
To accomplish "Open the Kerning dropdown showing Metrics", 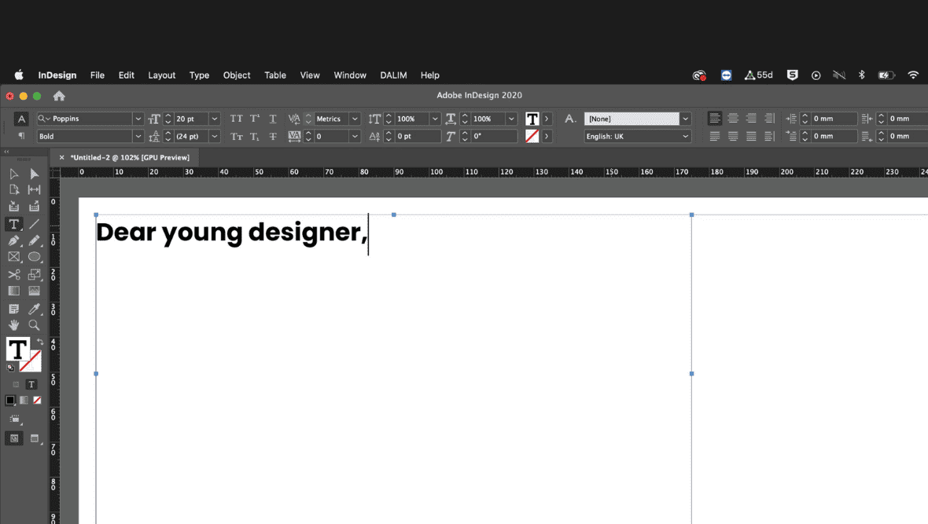I will pyautogui.click(x=354, y=119).
